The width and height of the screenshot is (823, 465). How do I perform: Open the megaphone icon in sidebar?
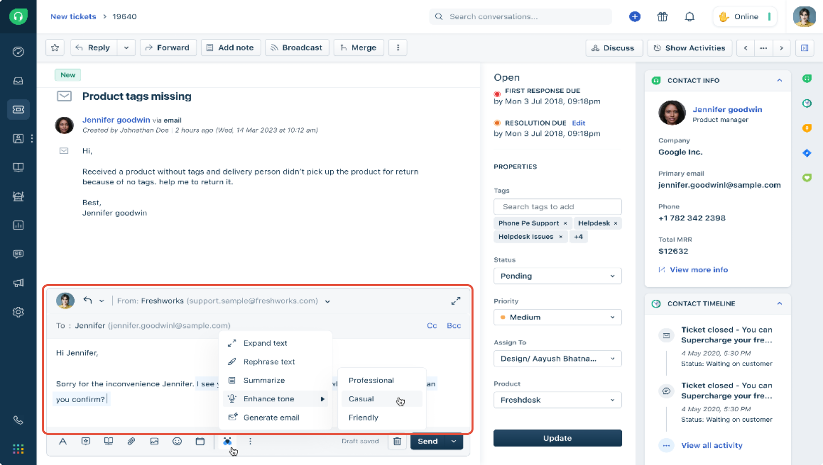click(x=18, y=283)
